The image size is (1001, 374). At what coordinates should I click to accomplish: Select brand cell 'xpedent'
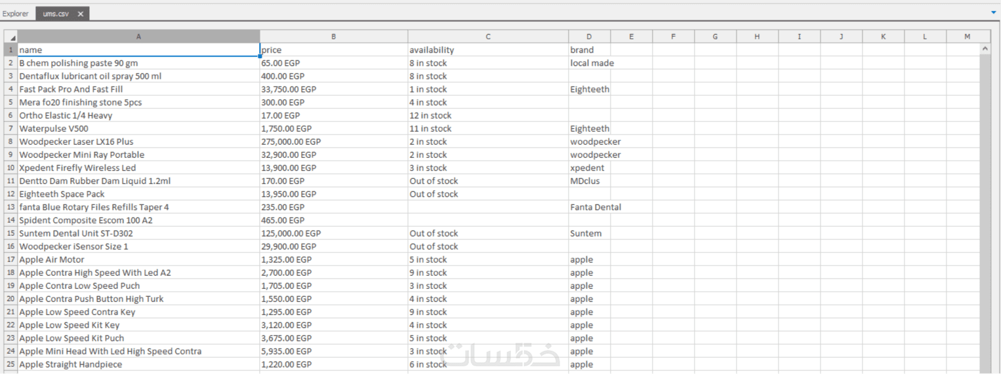(589, 168)
